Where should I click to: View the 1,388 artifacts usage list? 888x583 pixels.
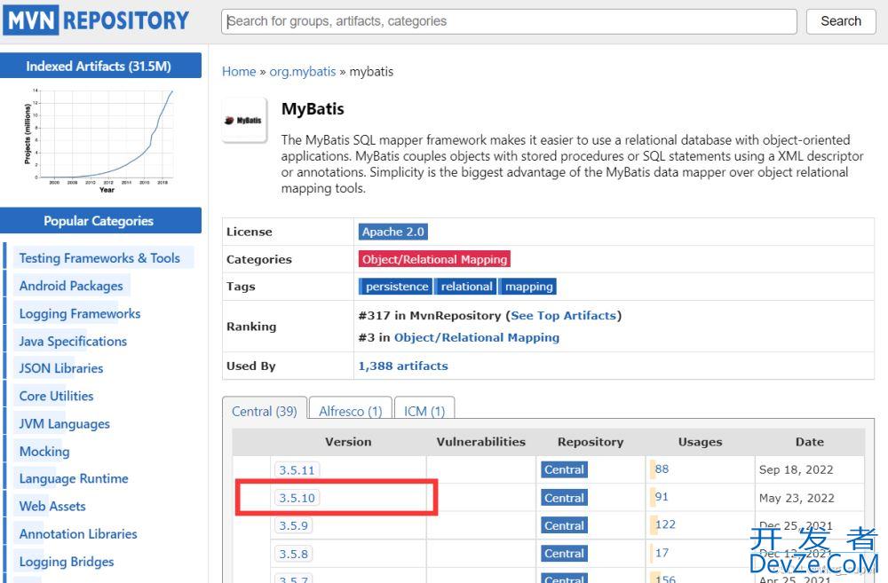(x=403, y=366)
